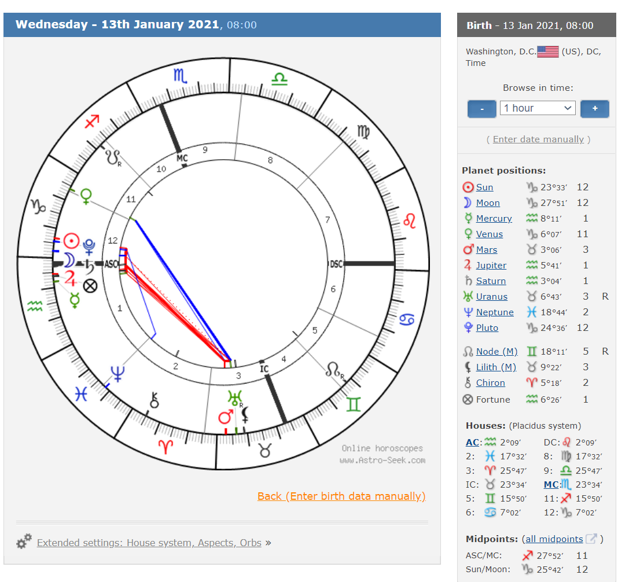This screenshot has height=582, width=618.
Task: Click the external-link icon beside all midpoints
Action: point(591,538)
